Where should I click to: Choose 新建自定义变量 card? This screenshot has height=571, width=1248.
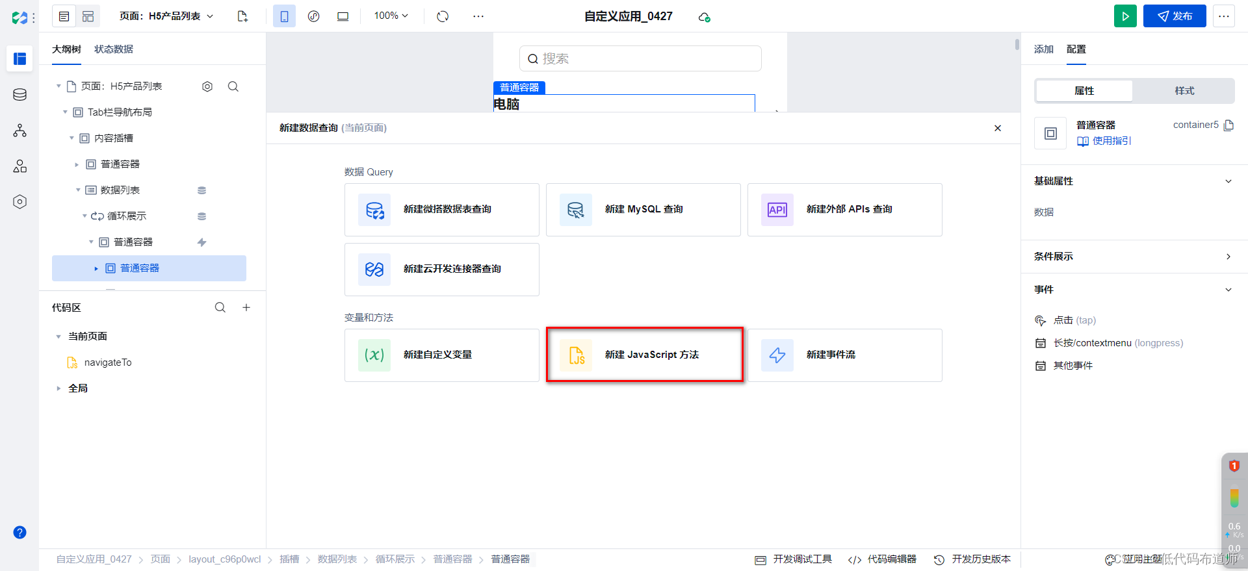[442, 355]
